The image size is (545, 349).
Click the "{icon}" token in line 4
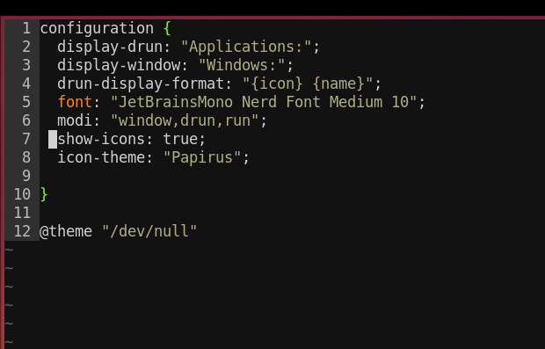(277, 84)
